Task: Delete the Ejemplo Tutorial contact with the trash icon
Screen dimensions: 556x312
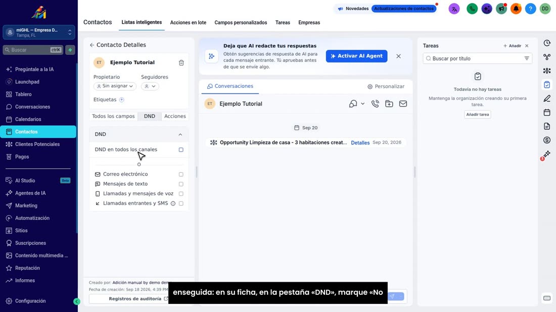Action: click(181, 63)
